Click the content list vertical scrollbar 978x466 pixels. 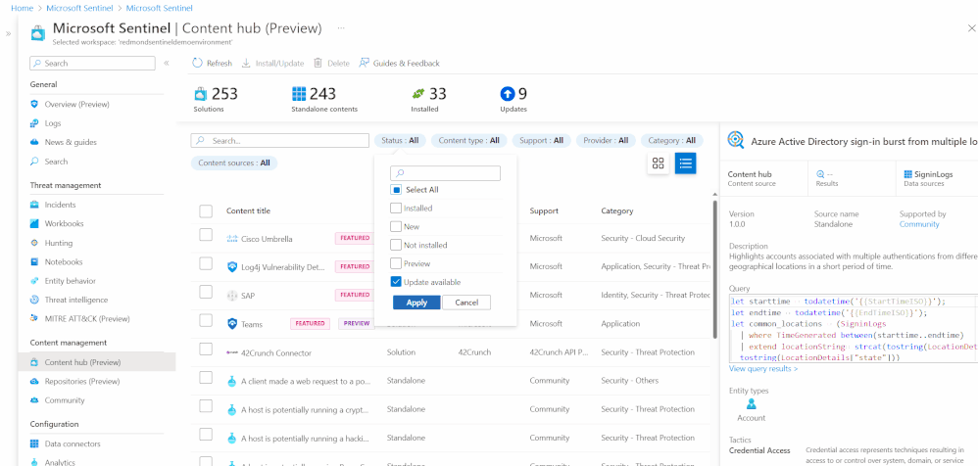[714, 271]
